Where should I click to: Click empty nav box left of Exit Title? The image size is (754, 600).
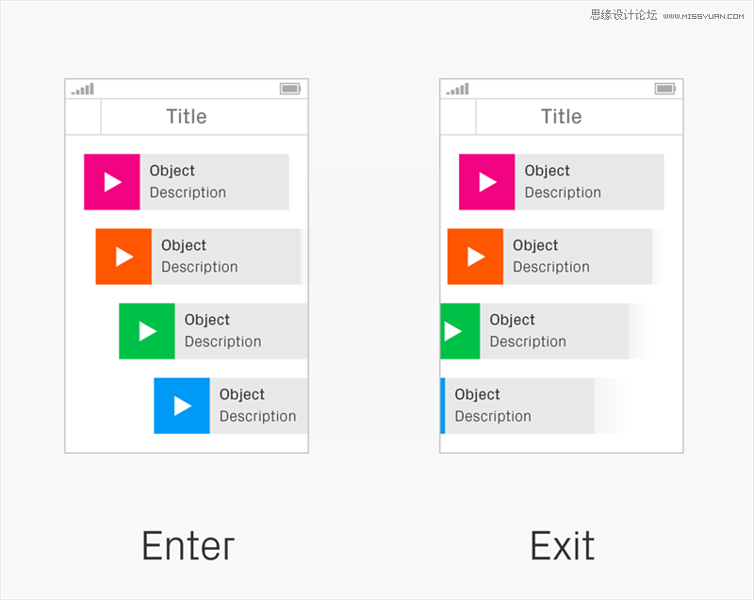[458, 117]
